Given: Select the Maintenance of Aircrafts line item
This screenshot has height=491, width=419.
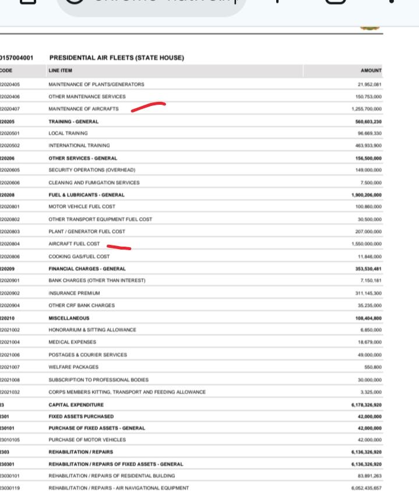Looking at the screenshot, I should click(x=83, y=109).
